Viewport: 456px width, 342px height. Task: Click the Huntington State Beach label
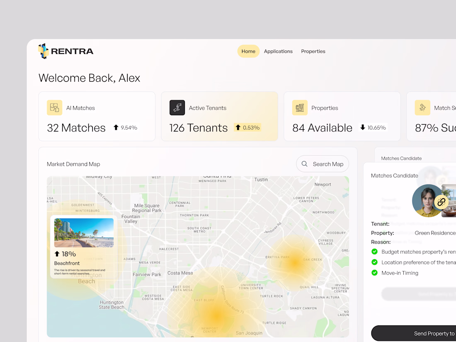(x=112, y=305)
